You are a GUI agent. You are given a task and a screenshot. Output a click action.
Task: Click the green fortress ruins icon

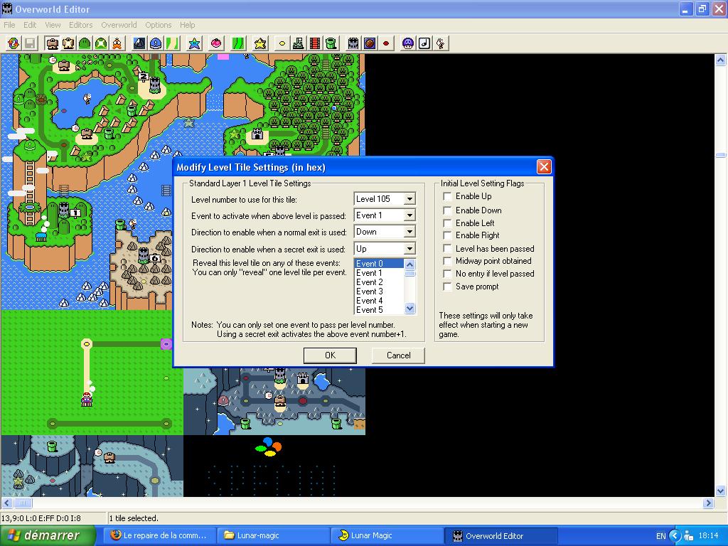click(x=299, y=43)
